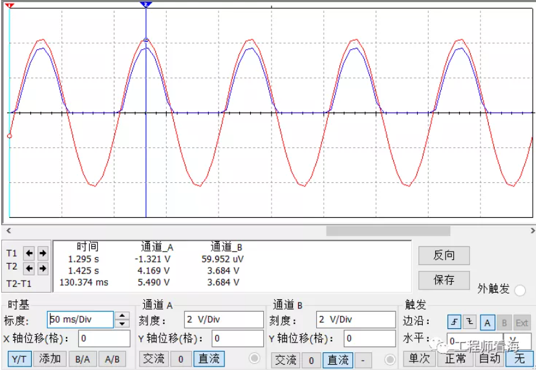
Task: Select B/A display mode
Action: [x=83, y=359]
